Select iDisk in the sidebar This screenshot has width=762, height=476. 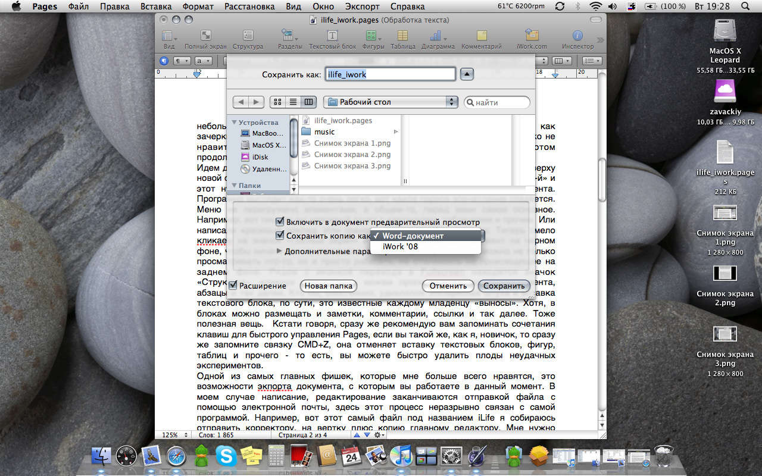pos(260,157)
